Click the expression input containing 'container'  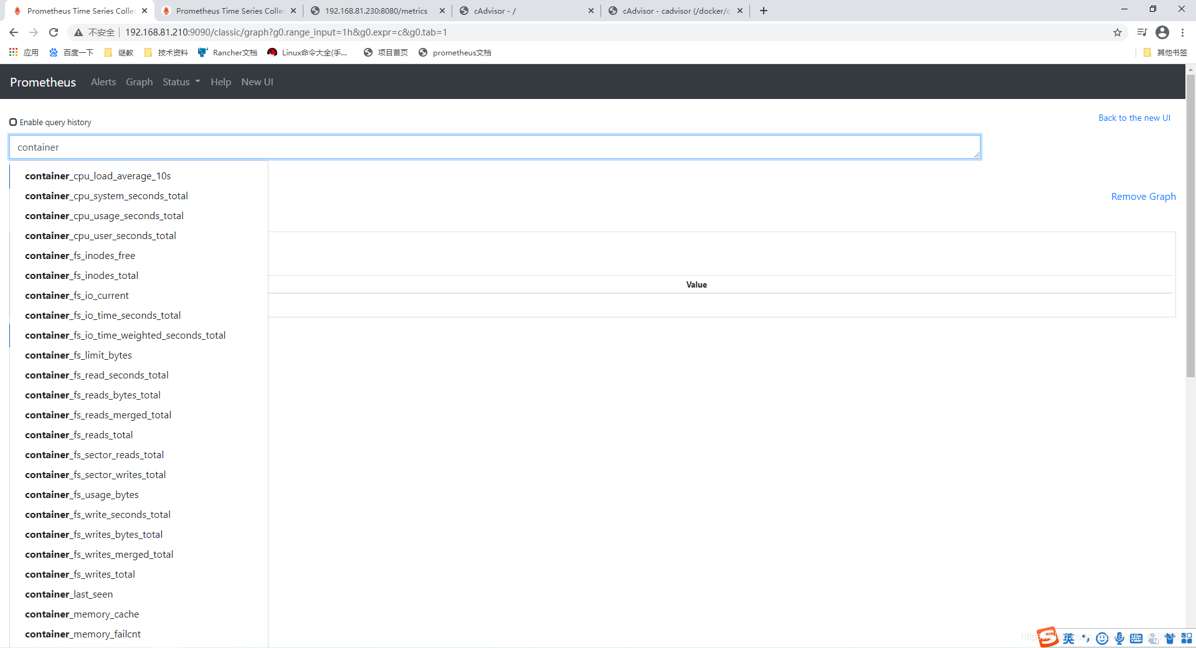[495, 147]
